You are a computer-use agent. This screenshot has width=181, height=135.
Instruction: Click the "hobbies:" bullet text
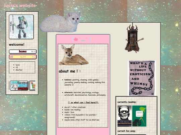click(x=84, y=82)
